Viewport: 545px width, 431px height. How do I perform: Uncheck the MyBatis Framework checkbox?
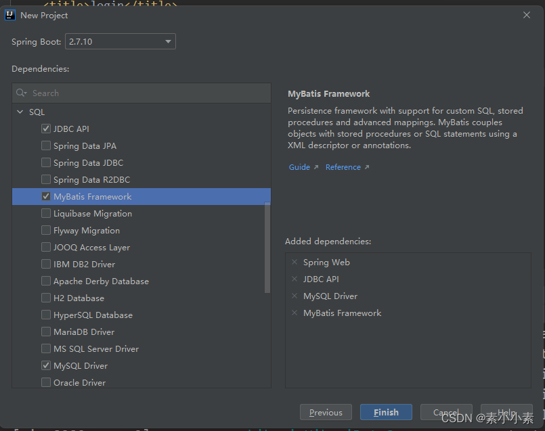(46, 197)
